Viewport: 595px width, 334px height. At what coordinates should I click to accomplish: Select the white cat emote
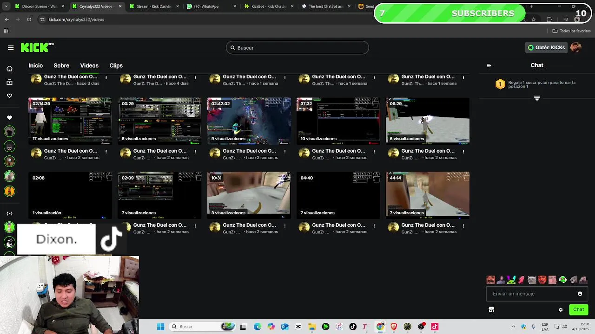click(532, 280)
